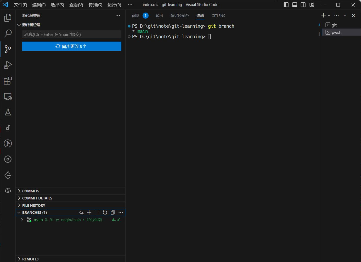361x262 pixels.
Task: Switch to the GITLENS panel tab
Action: [218, 16]
